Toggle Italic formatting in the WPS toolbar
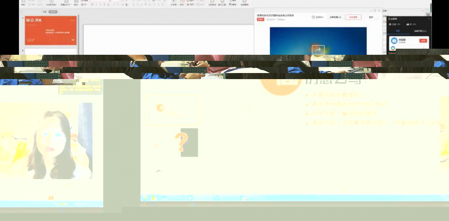This screenshot has height=221, width=449. click(x=96, y=5)
